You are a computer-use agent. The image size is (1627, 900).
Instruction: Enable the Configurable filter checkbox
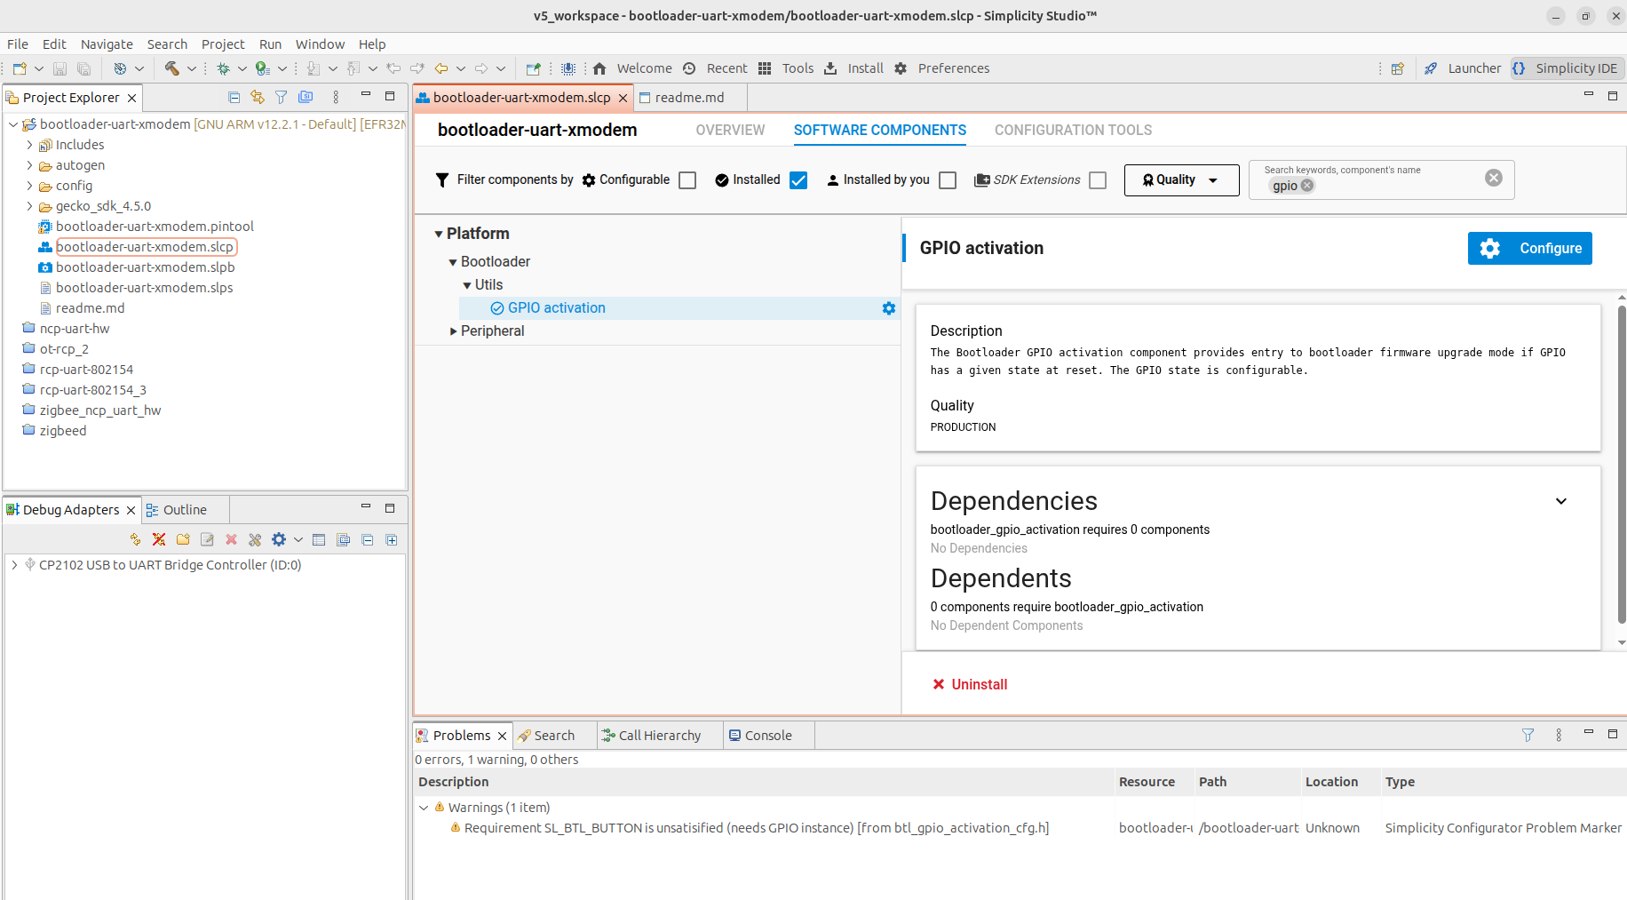pyautogui.click(x=687, y=180)
